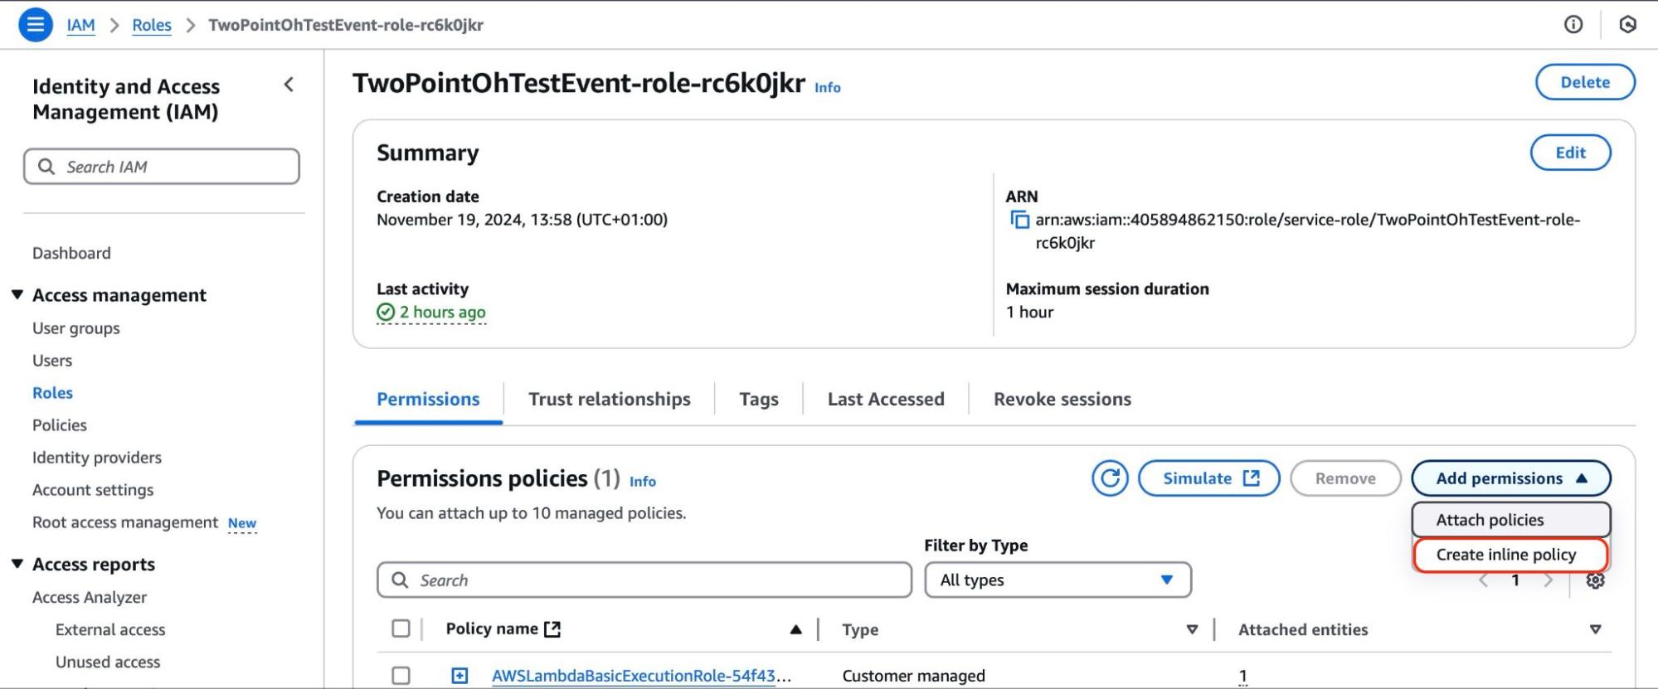Sort the Type column
The height and width of the screenshot is (689, 1658).
pos(1192,630)
